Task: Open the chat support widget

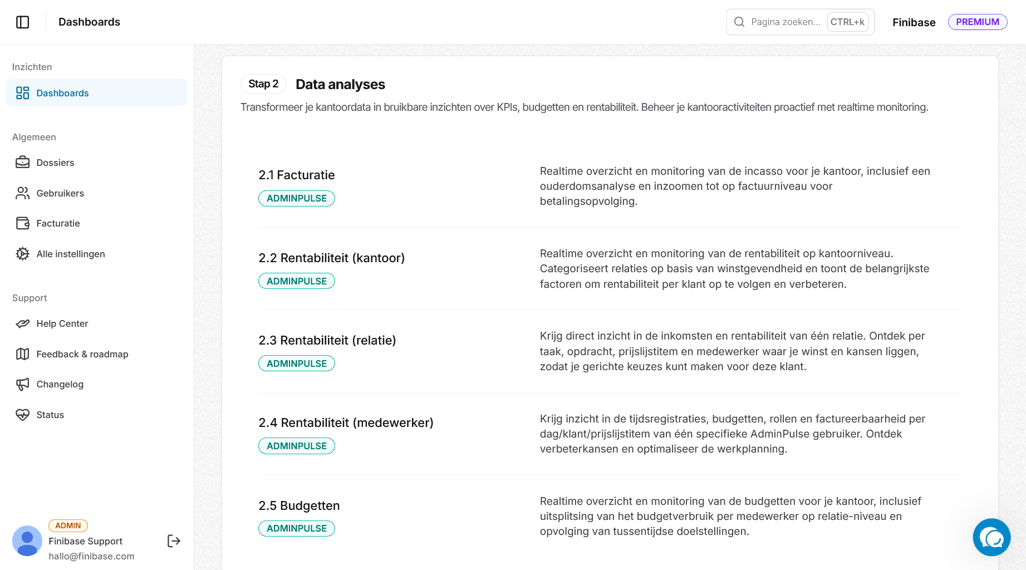Action: coord(991,537)
